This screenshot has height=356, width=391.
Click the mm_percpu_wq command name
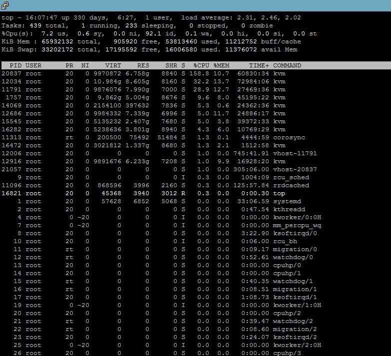(297, 225)
